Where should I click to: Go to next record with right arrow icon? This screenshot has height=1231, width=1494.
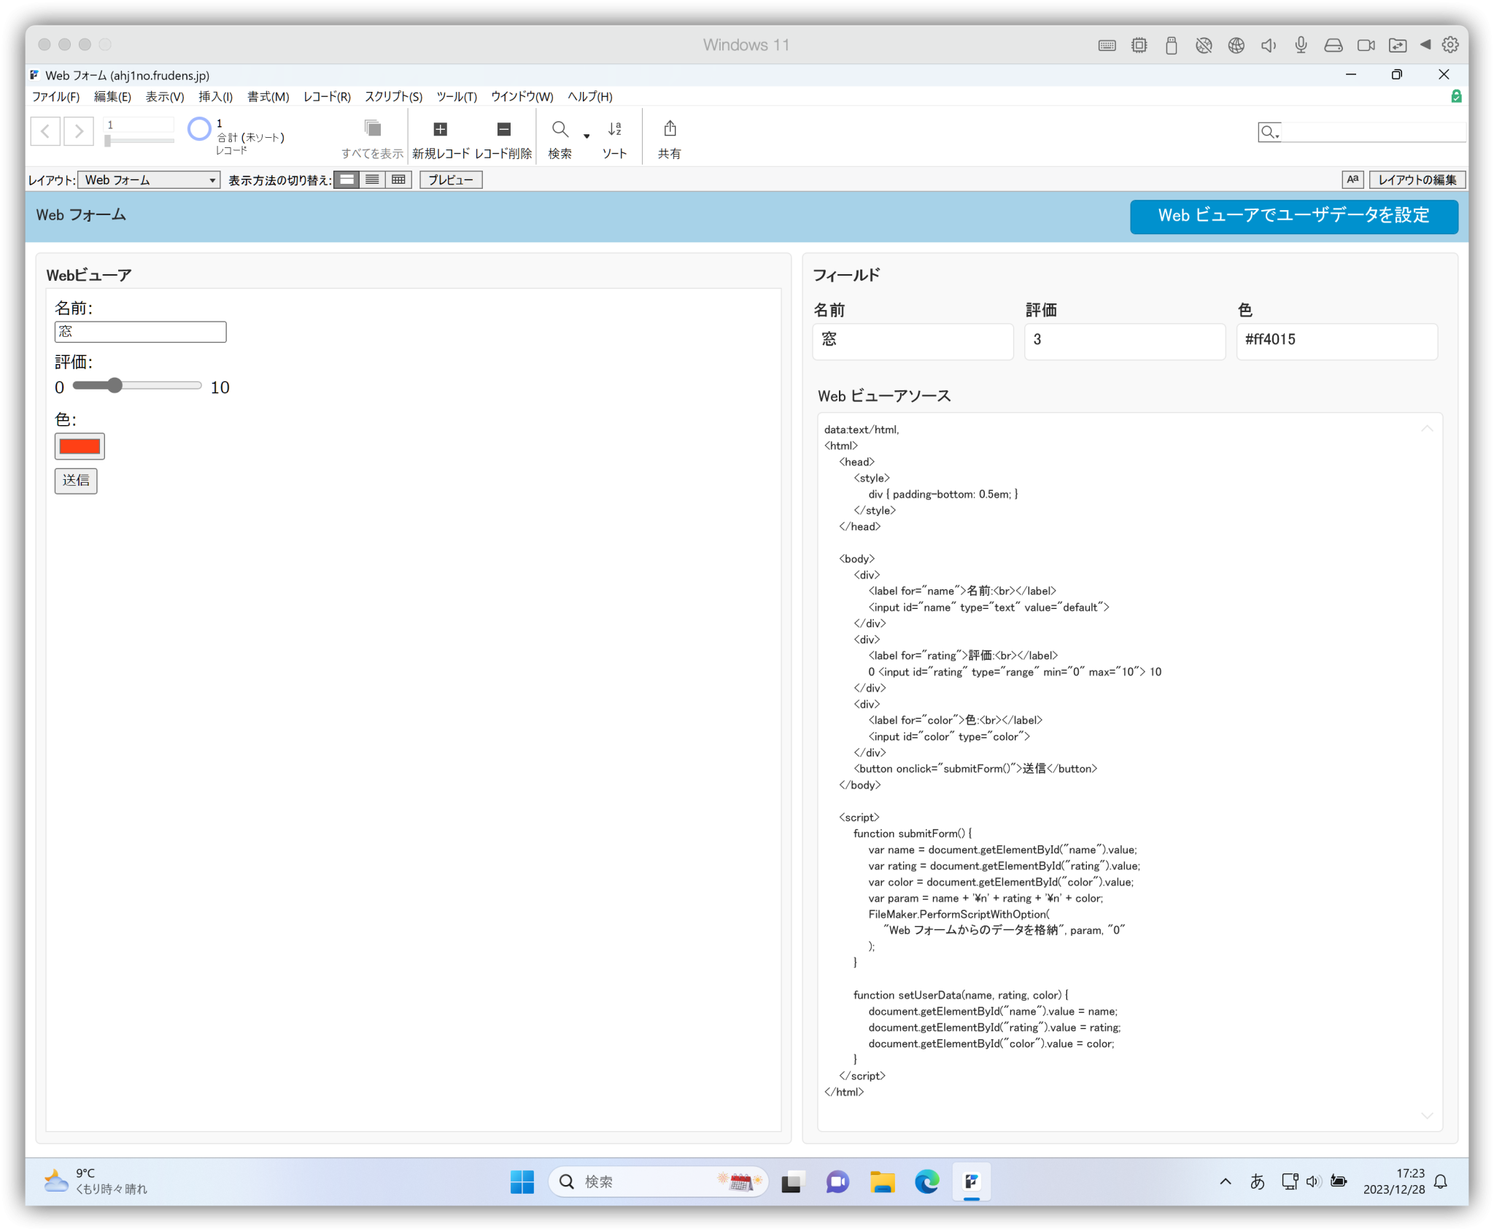tap(79, 131)
